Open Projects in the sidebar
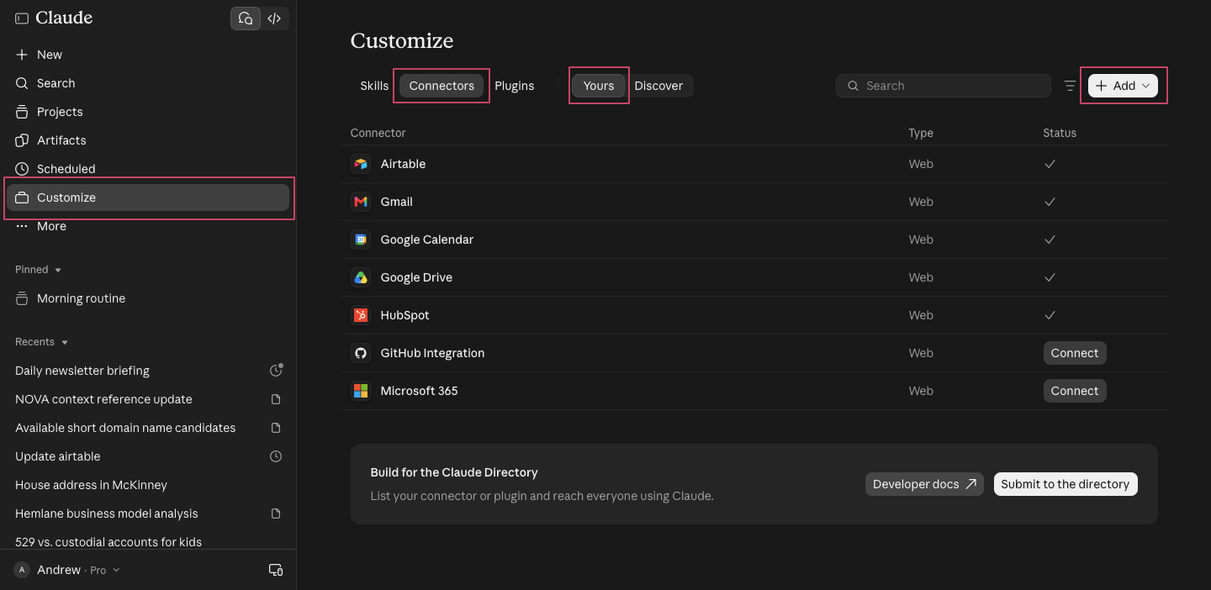 point(148,112)
